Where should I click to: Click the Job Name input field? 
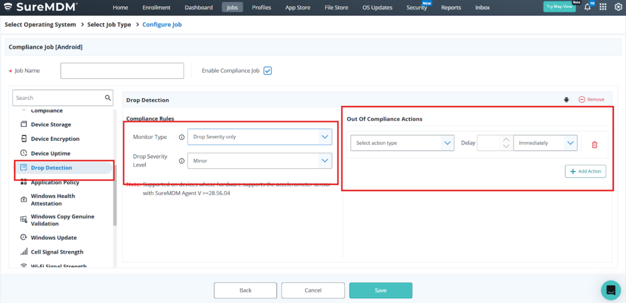click(x=122, y=71)
